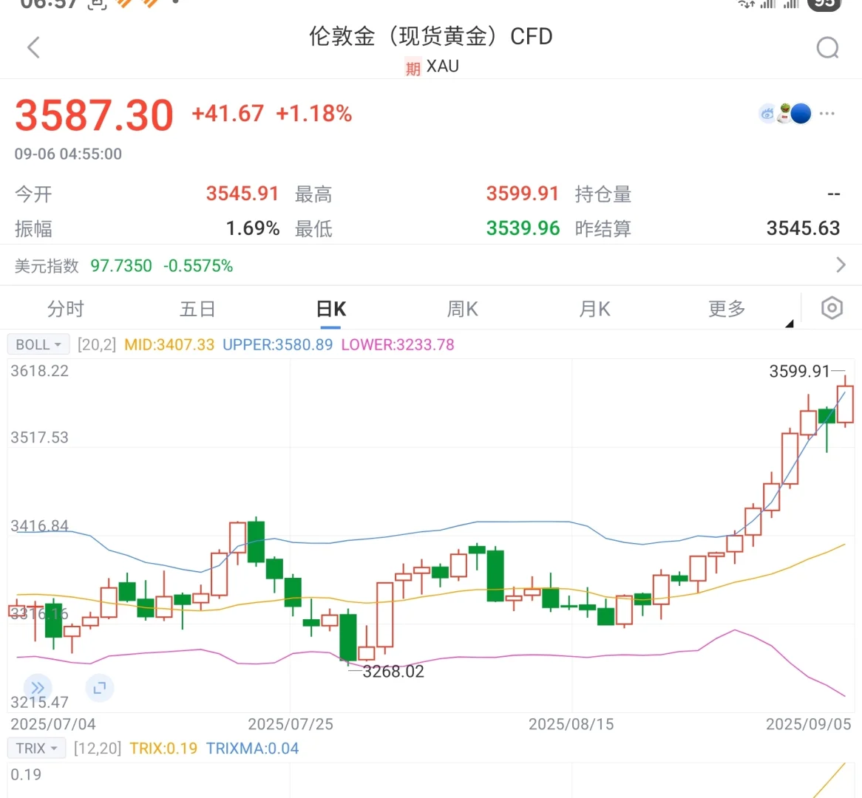Open chart settings via the gear icon
This screenshot has height=798, width=862.
(831, 307)
